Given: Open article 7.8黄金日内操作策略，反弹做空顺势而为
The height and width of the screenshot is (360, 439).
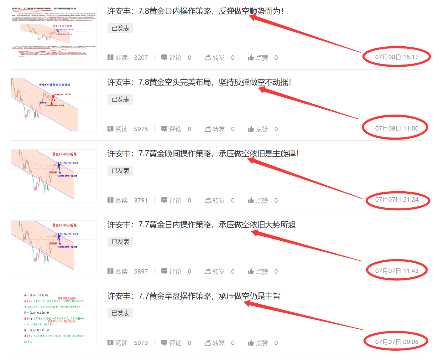Looking at the screenshot, I should (196, 11).
